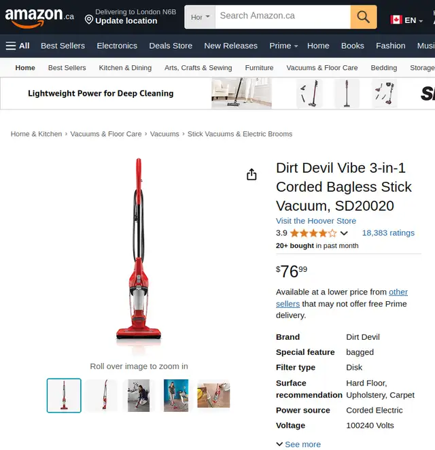Open the All hamburger menu
The image size is (435, 450).
tap(18, 46)
